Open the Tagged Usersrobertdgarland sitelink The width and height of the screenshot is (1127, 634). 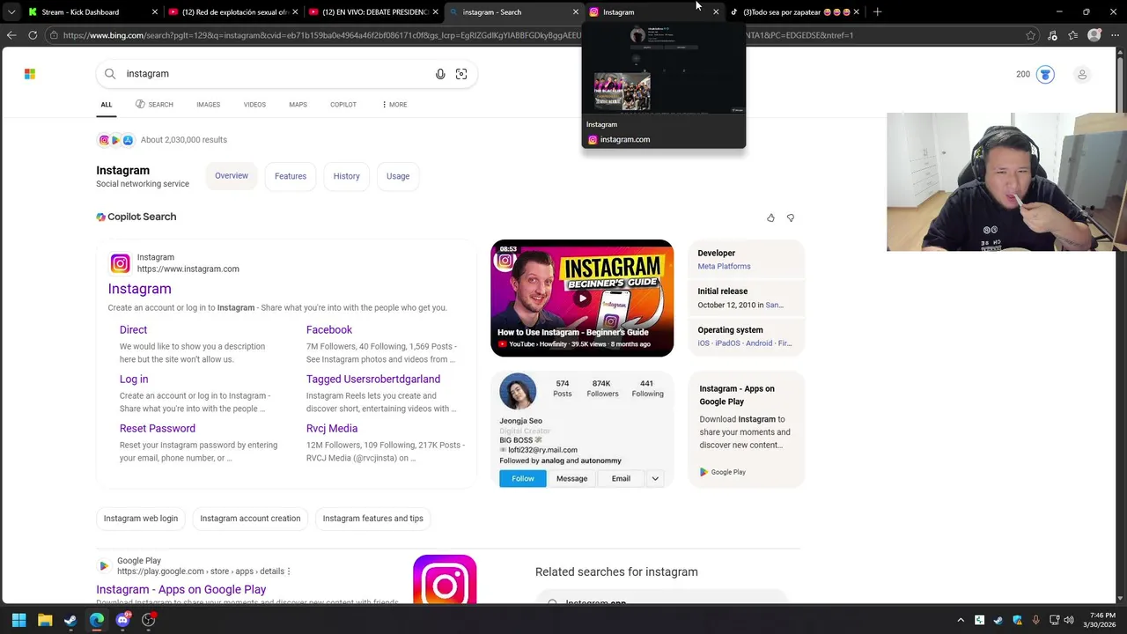[x=373, y=379]
